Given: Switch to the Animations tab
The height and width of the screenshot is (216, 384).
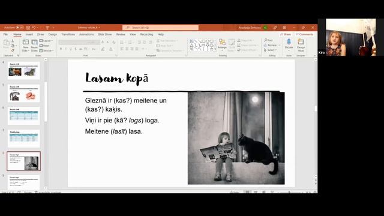Looking at the screenshot, I should 86,35.
